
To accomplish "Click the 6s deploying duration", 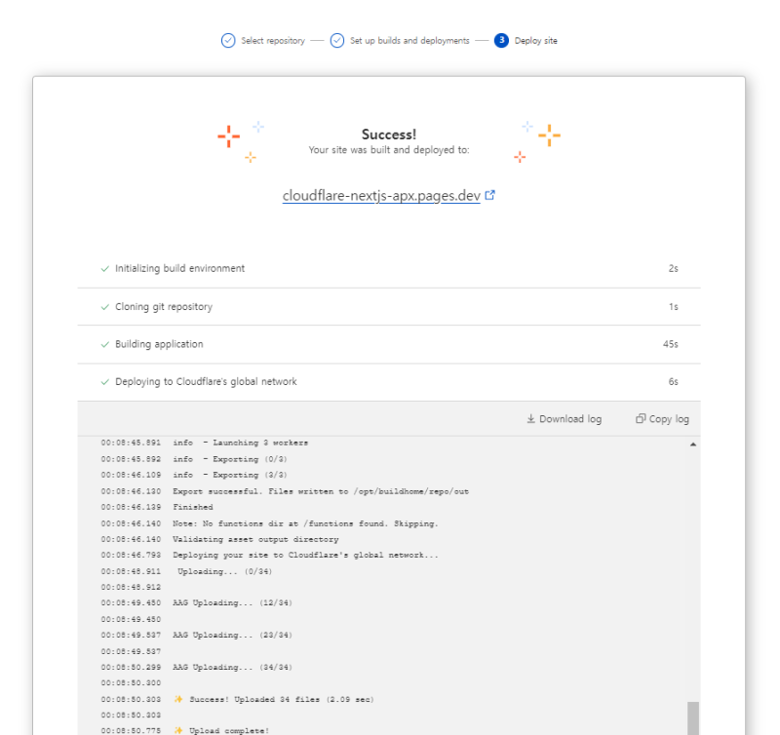I will point(673,382).
